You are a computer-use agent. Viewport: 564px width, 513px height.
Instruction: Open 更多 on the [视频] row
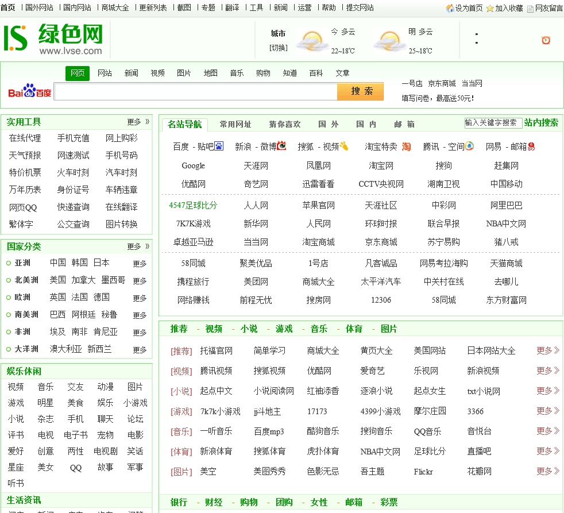[x=548, y=371]
